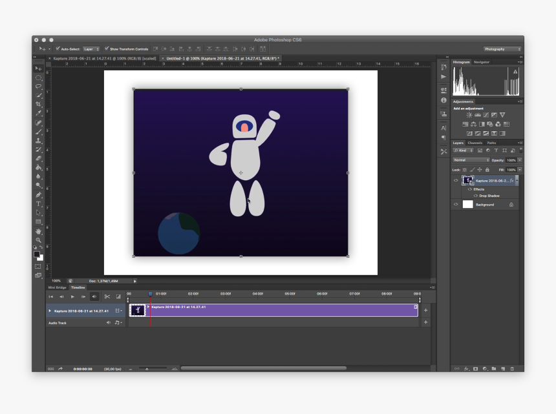The image size is (556, 414).
Task: Select the Crop tool
Action: (x=38, y=104)
